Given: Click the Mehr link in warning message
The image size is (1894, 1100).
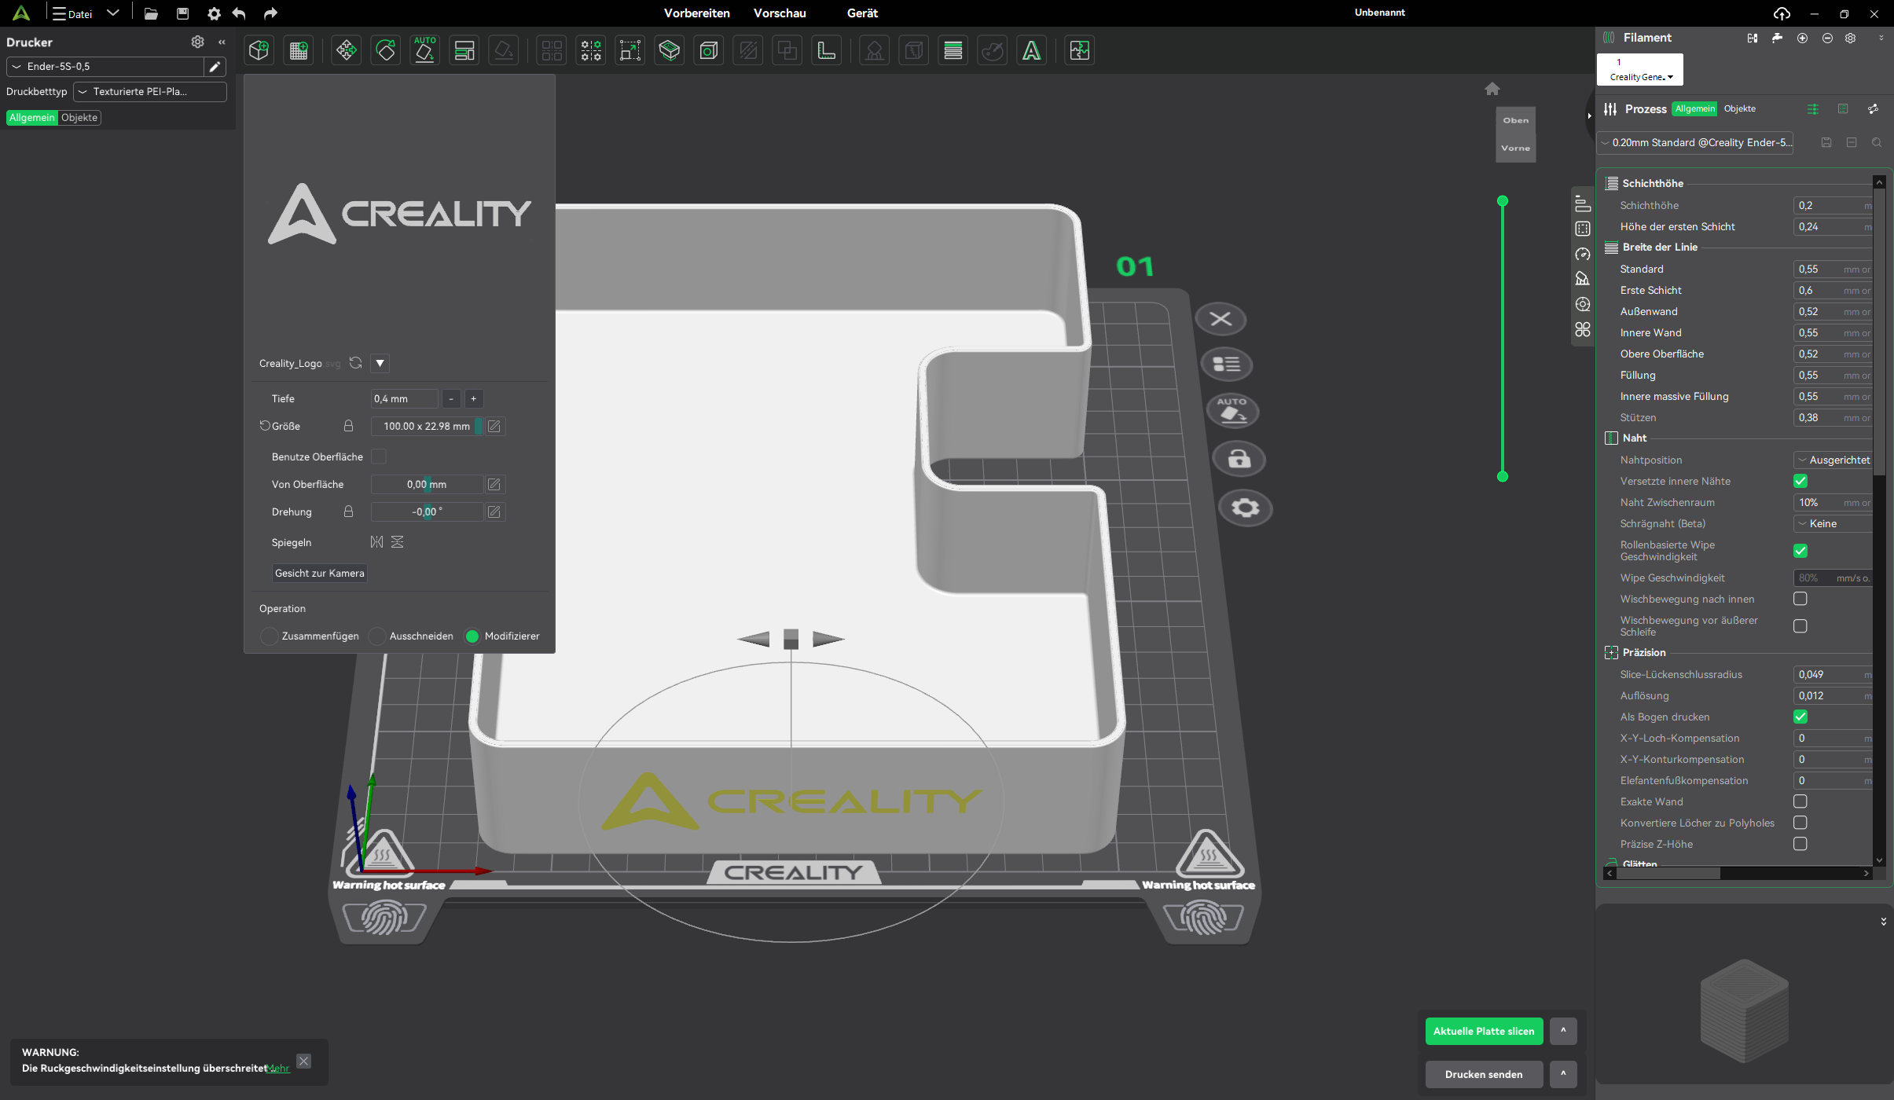Looking at the screenshot, I should point(279,1068).
